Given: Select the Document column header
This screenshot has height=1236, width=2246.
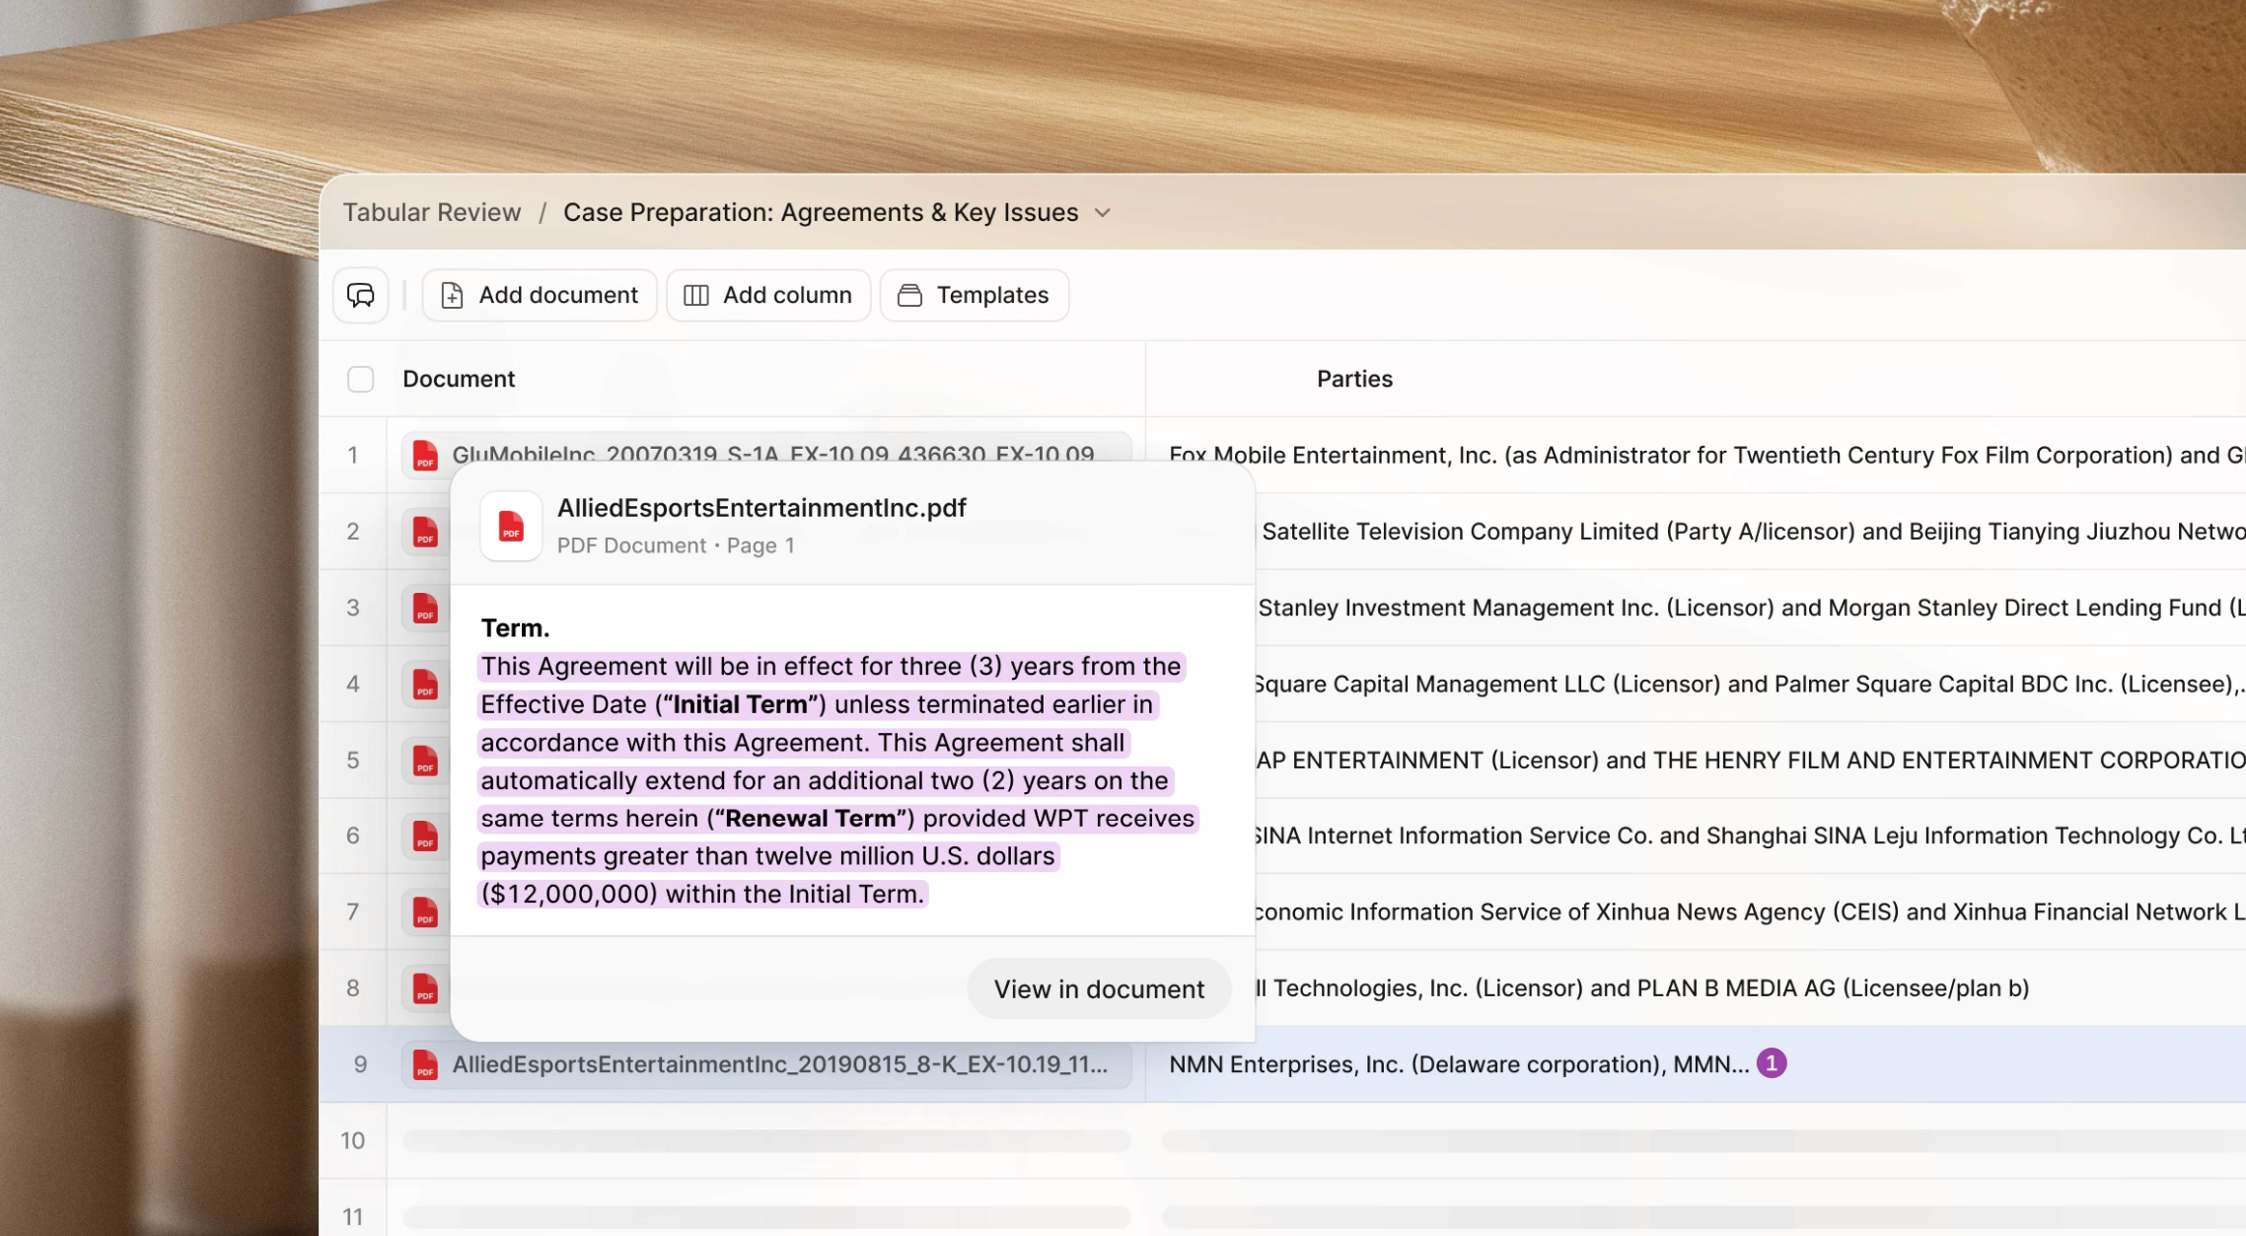Looking at the screenshot, I should coord(459,379).
